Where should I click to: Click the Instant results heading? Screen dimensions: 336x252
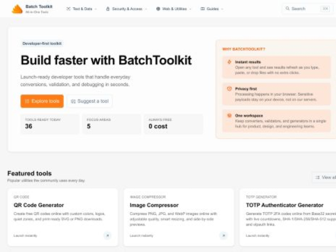click(248, 62)
